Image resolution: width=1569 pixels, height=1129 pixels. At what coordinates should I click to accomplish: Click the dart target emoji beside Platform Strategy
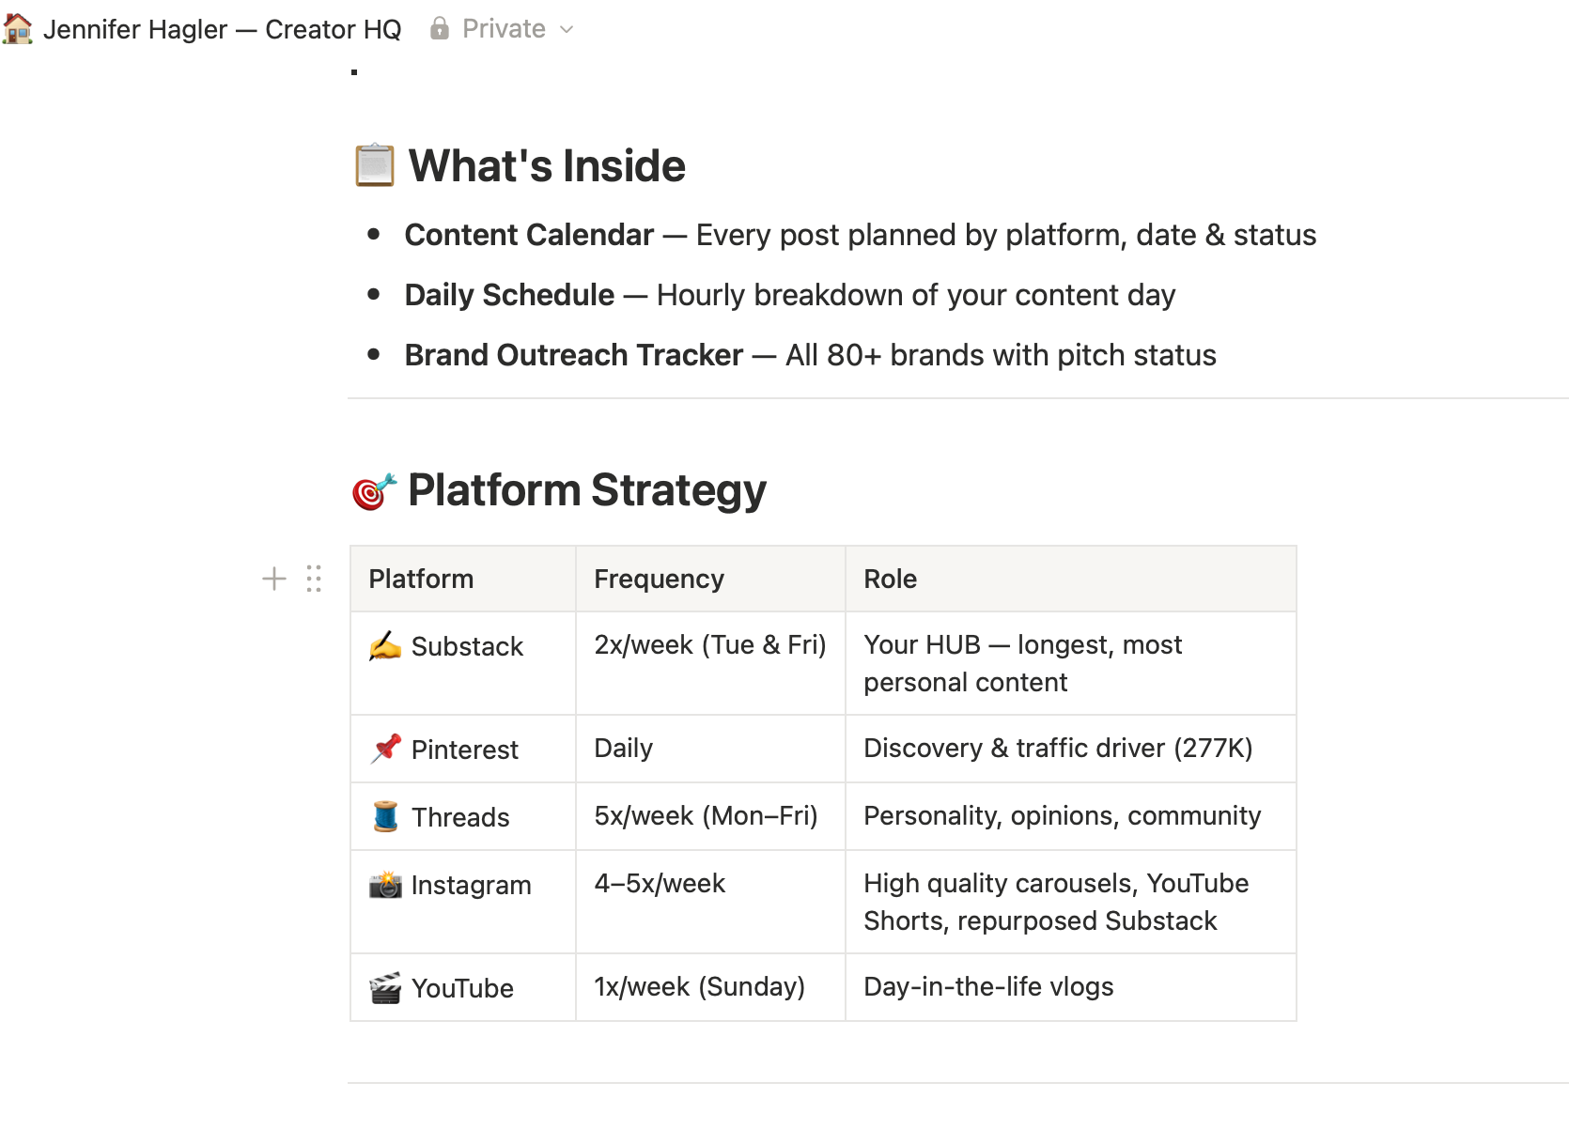374,490
